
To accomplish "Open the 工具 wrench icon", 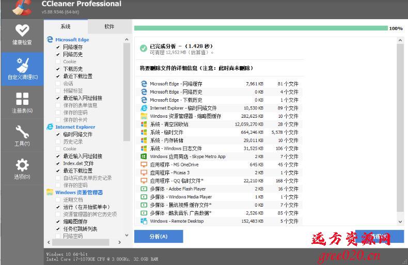I will tap(22, 132).
